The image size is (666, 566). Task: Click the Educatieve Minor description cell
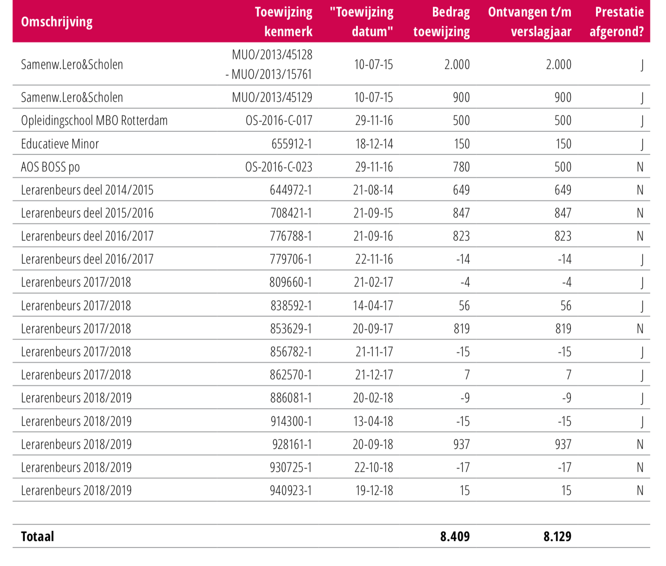(60, 144)
